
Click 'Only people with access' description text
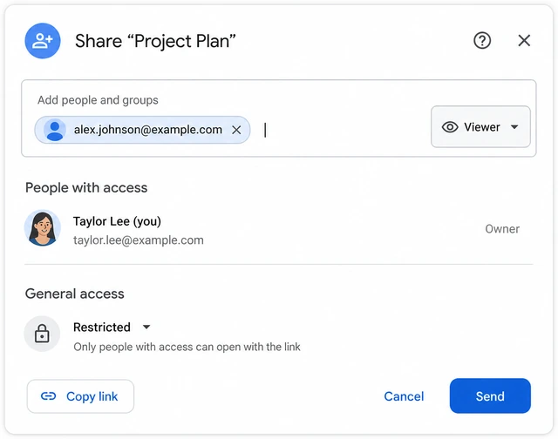[x=187, y=347]
